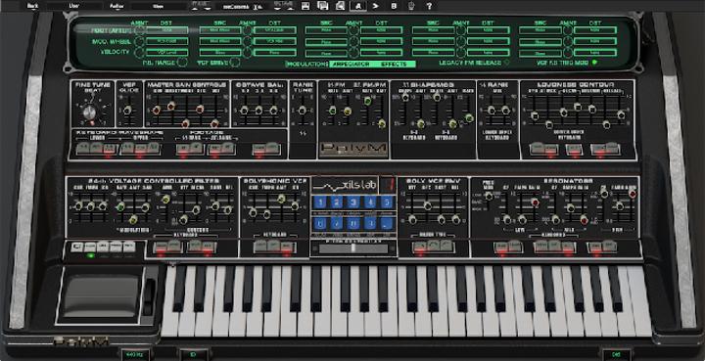Click the VCF Drive knob
Image resolution: width=705 pixels, height=361 pixels.
pos(235,63)
